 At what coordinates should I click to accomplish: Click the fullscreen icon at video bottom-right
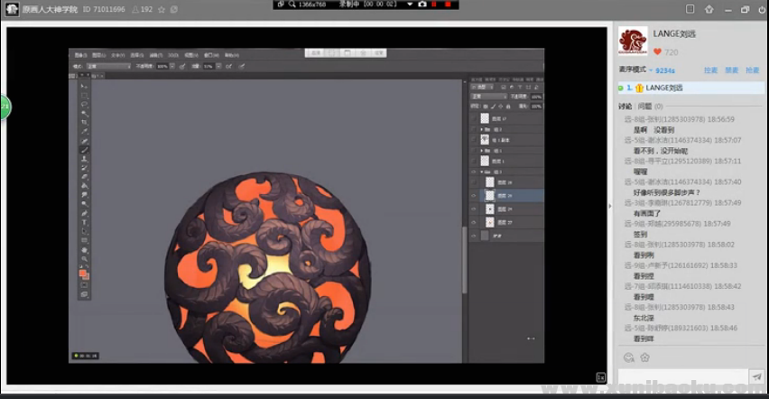(x=600, y=377)
